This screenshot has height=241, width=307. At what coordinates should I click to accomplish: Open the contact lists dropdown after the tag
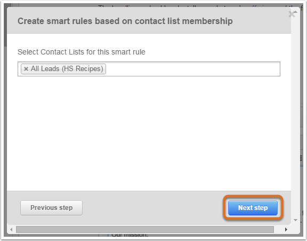193,69
